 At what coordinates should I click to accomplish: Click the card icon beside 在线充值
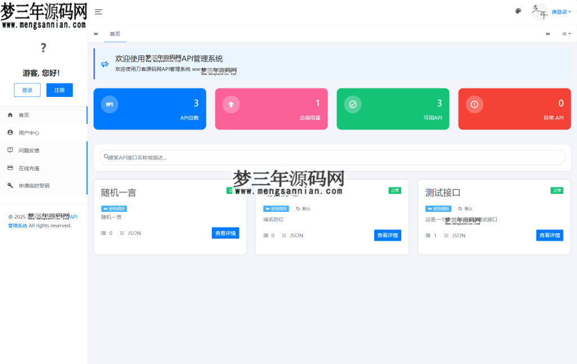pyautogui.click(x=10, y=168)
